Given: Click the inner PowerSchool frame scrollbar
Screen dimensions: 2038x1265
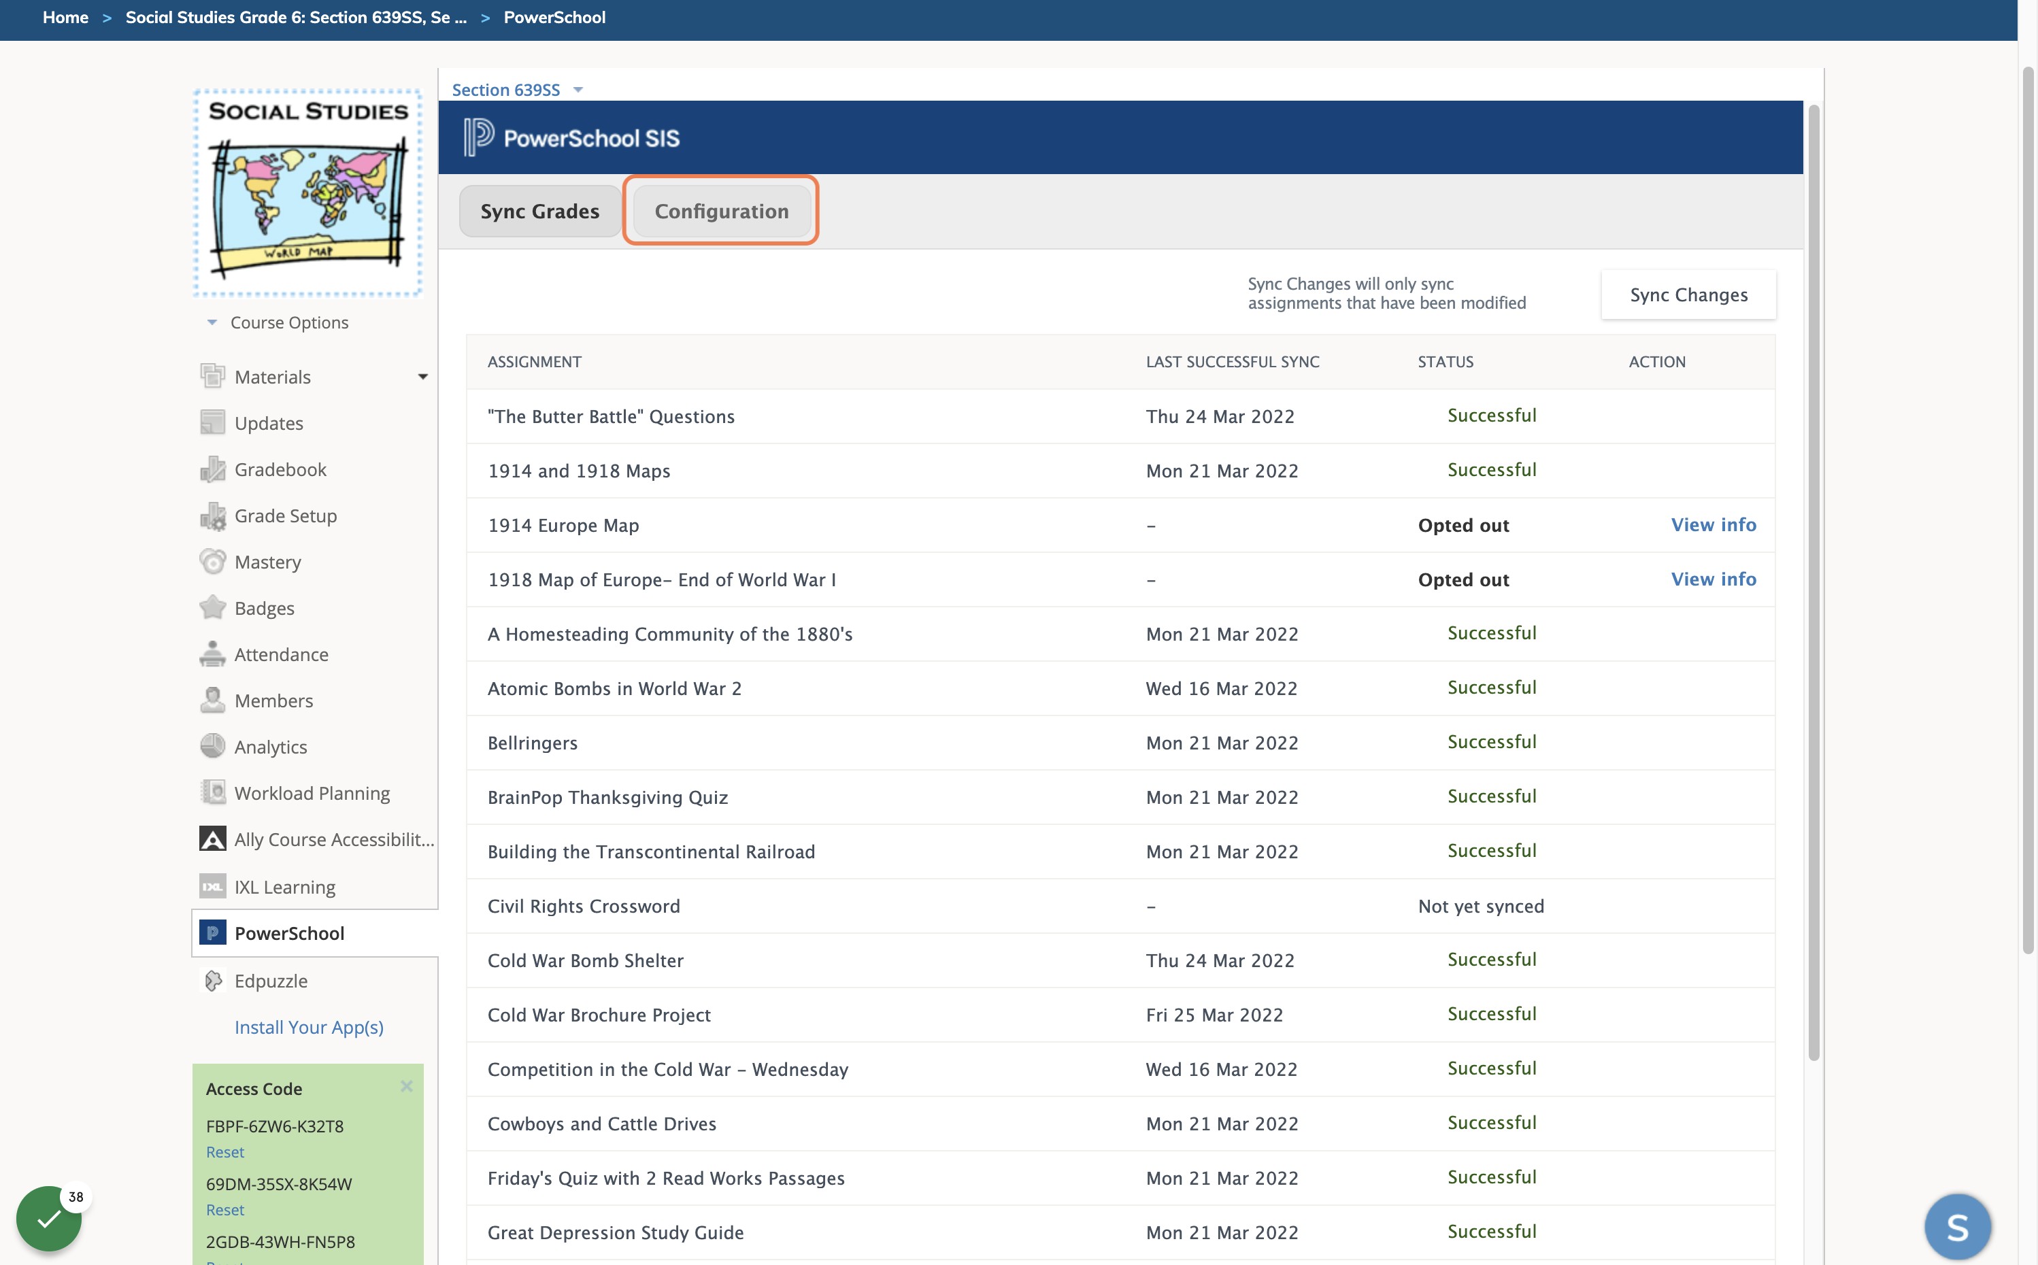Looking at the screenshot, I should click(1813, 582).
